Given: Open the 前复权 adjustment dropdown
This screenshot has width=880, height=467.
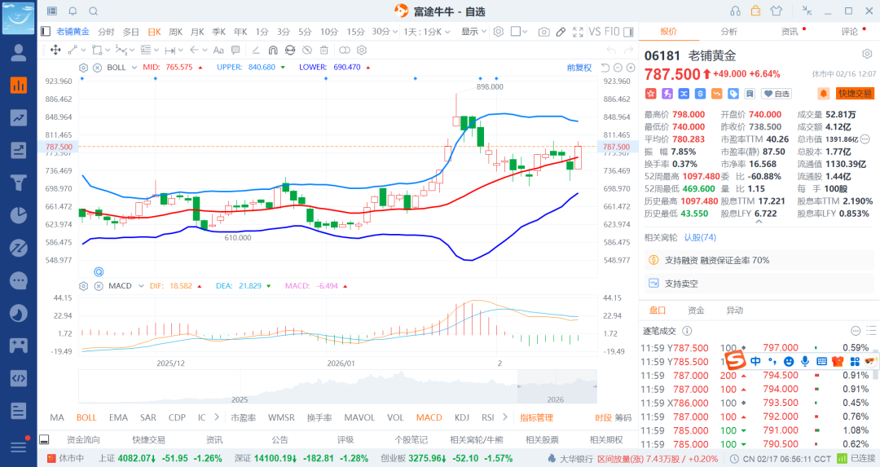Looking at the screenshot, I should pyautogui.click(x=579, y=67).
